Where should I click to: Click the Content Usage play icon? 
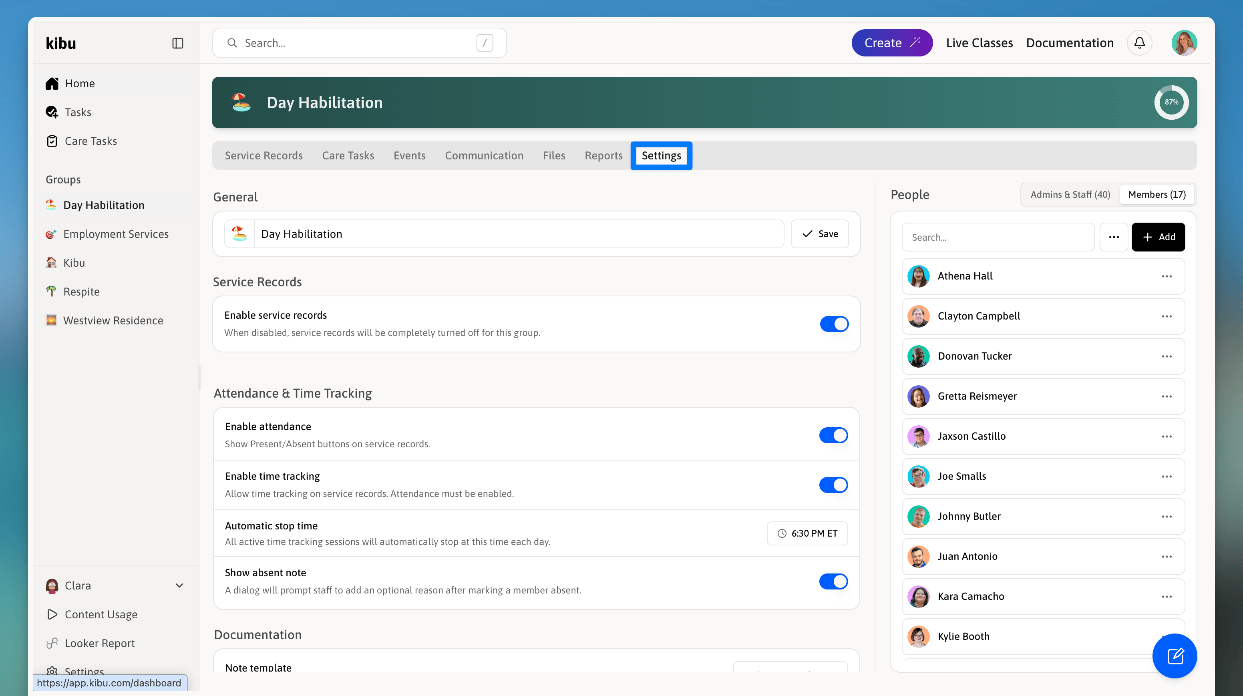[52, 614]
